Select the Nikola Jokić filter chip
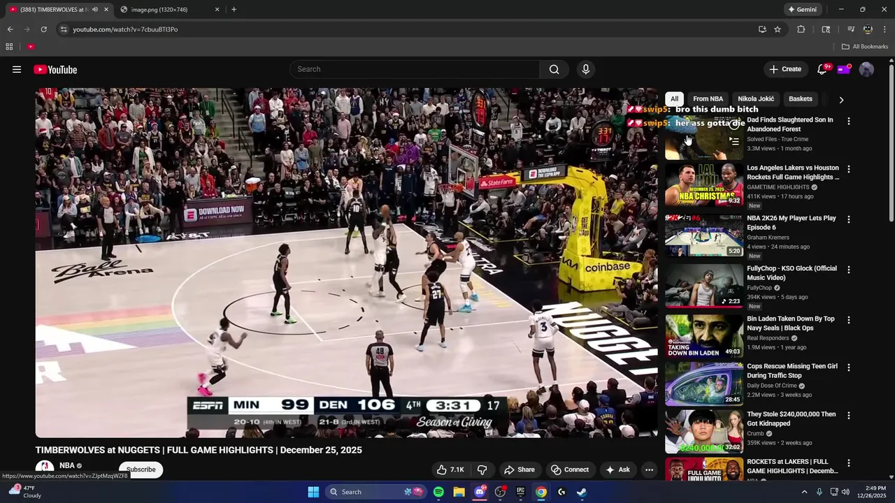Screen dimensions: 895x503 (x=756, y=99)
